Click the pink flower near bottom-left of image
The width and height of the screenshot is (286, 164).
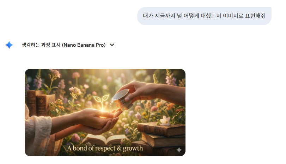pyautogui.click(x=75, y=138)
